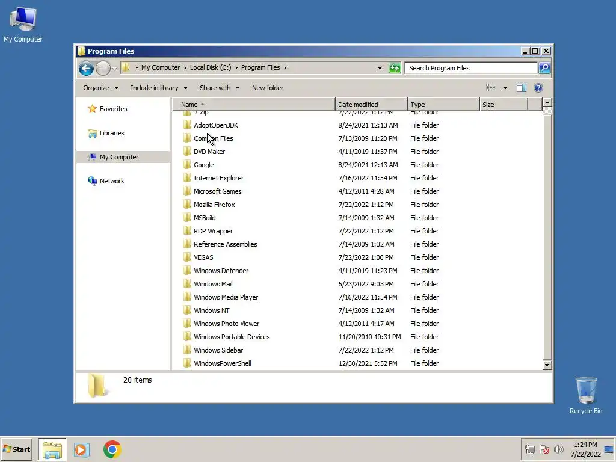The width and height of the screenshot is (616, 462).
Task: Click the volume speaker tray icon
Action: [x=558, y=449]
